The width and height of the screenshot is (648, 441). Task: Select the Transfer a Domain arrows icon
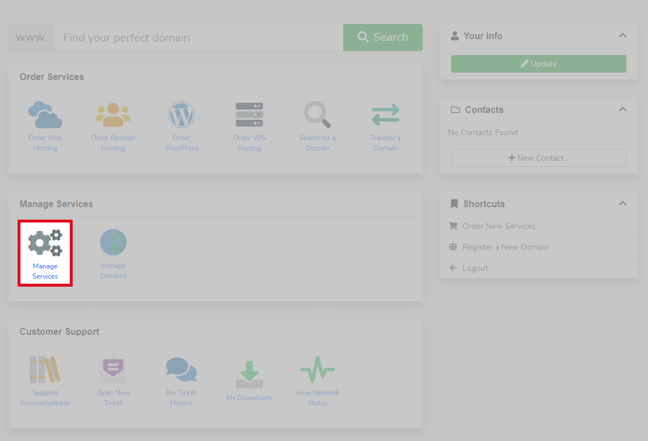[x=385, y=115]
